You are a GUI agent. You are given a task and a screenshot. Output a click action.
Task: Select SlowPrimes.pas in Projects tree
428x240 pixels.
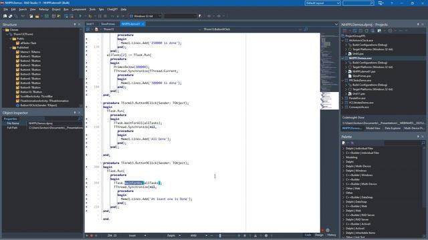point(361,76)
